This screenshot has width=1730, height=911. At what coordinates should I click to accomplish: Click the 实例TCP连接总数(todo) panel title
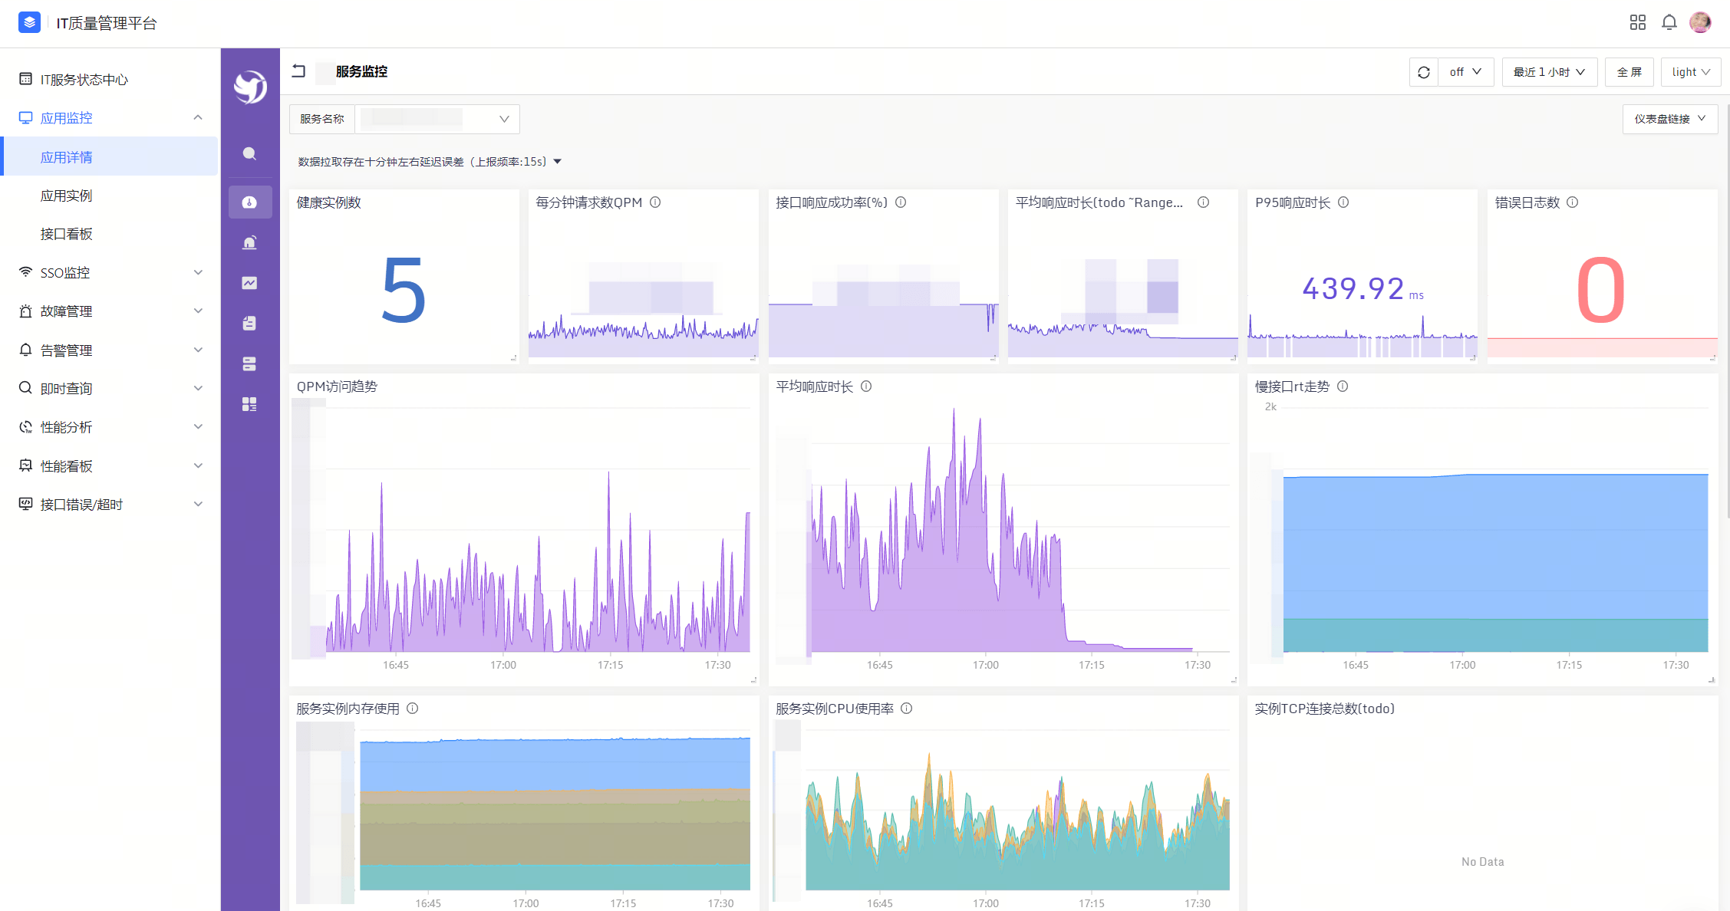pyautogui.click(x=1325, y=709)
